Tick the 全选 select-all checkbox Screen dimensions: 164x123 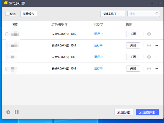7,14
